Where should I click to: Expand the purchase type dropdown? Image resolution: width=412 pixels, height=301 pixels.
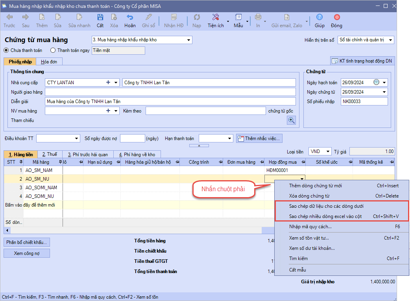pos(189,40)
